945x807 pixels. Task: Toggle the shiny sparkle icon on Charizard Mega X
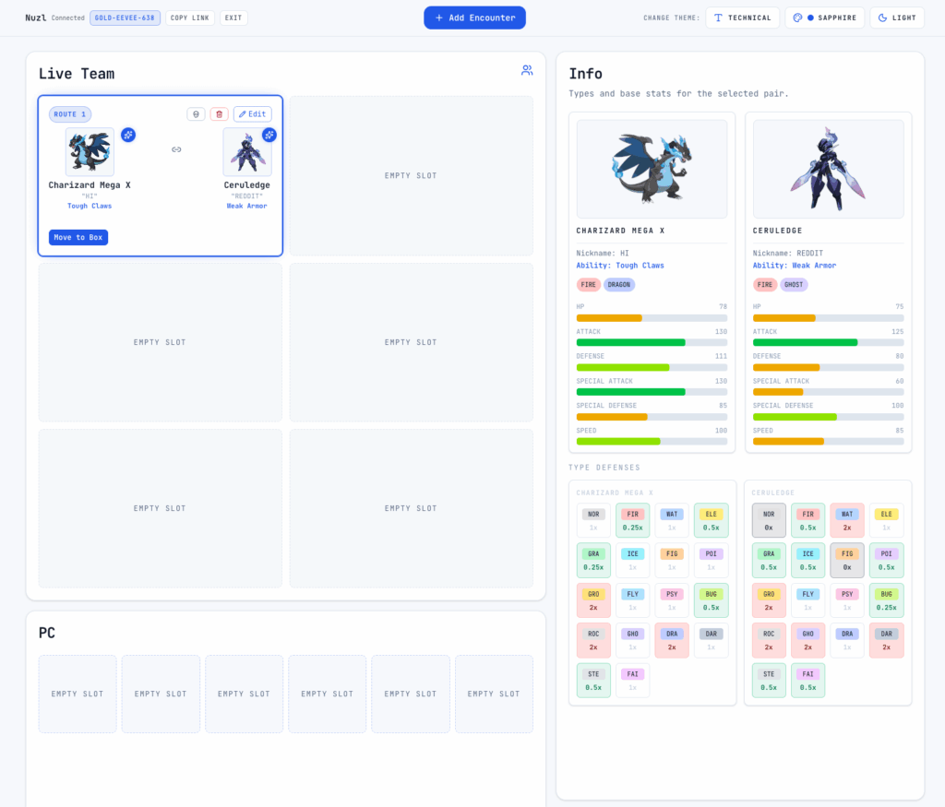pos(128,135)
